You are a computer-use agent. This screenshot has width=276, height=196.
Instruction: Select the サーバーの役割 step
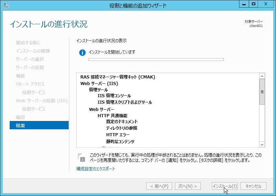coord(30,67)
